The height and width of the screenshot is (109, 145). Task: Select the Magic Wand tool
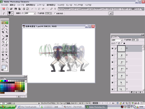7,29
